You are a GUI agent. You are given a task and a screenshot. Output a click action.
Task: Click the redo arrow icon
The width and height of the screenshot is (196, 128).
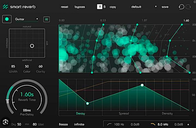click(x=188, y=7)
